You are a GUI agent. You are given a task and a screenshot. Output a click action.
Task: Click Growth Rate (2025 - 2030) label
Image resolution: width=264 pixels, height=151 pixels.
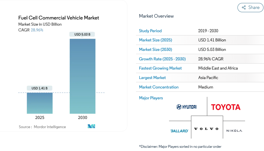tap(162, 59)
